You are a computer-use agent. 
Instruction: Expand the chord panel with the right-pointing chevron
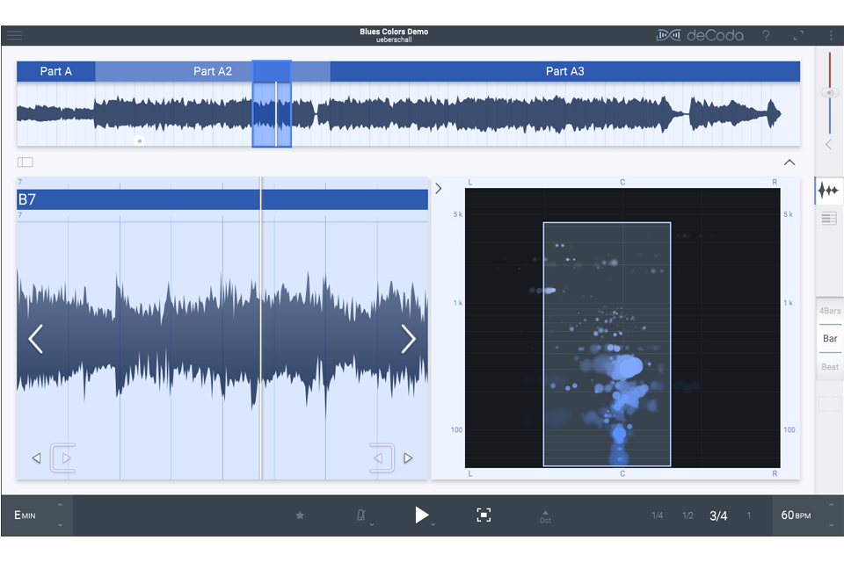[438, 187]
